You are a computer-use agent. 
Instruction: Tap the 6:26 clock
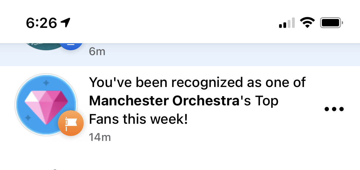42,23
